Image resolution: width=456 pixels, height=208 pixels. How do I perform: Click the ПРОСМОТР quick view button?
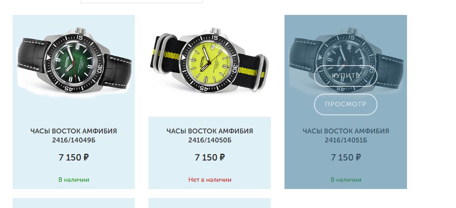click(345, 104)
